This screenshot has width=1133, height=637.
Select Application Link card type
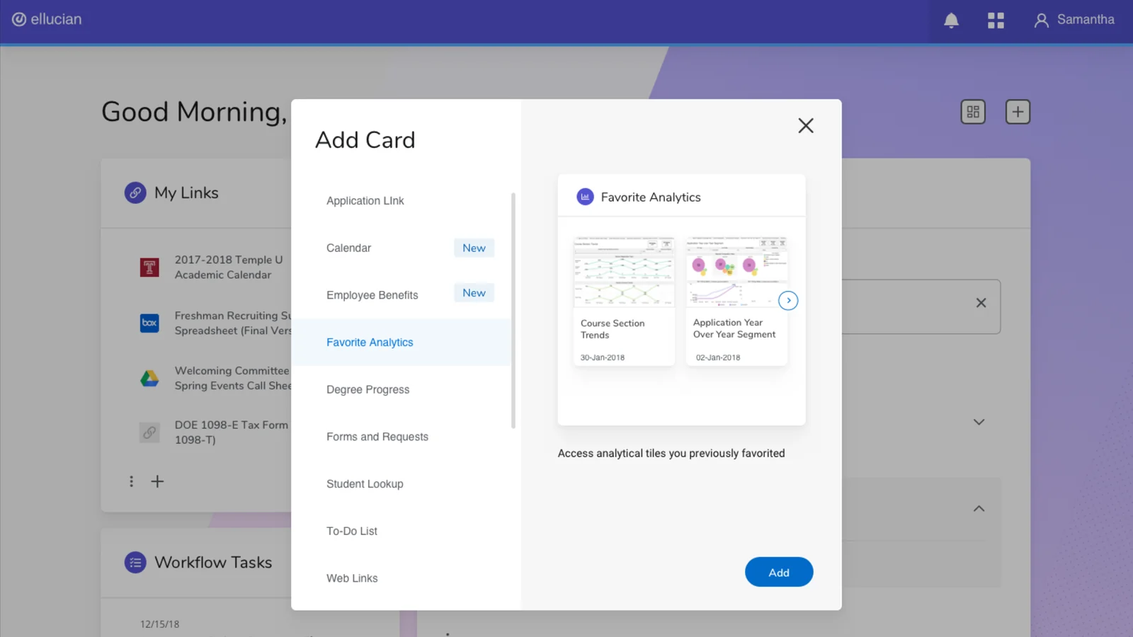click(401, 201)
